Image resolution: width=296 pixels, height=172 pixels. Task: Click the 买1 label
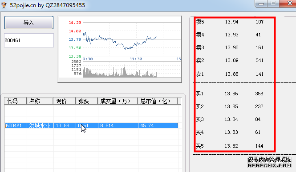click(x=199, y=94)
